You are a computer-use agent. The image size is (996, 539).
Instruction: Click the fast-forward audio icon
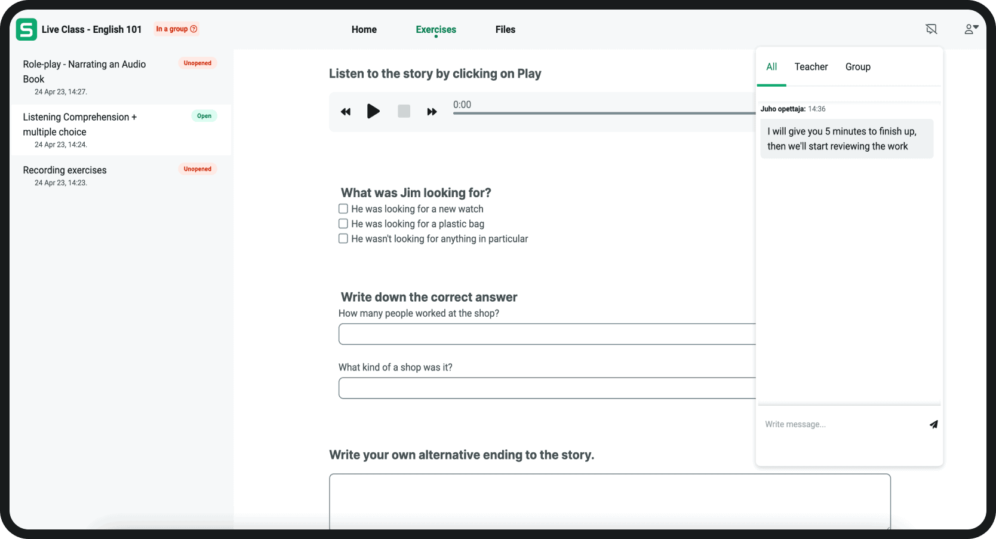[x=432, y=112]
